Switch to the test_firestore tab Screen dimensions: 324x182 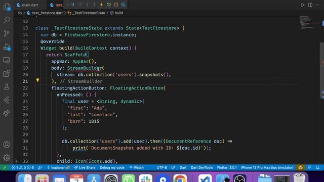tap(56, 5)
